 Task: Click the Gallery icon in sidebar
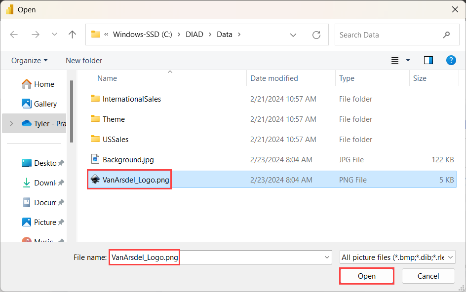(27, 104)
